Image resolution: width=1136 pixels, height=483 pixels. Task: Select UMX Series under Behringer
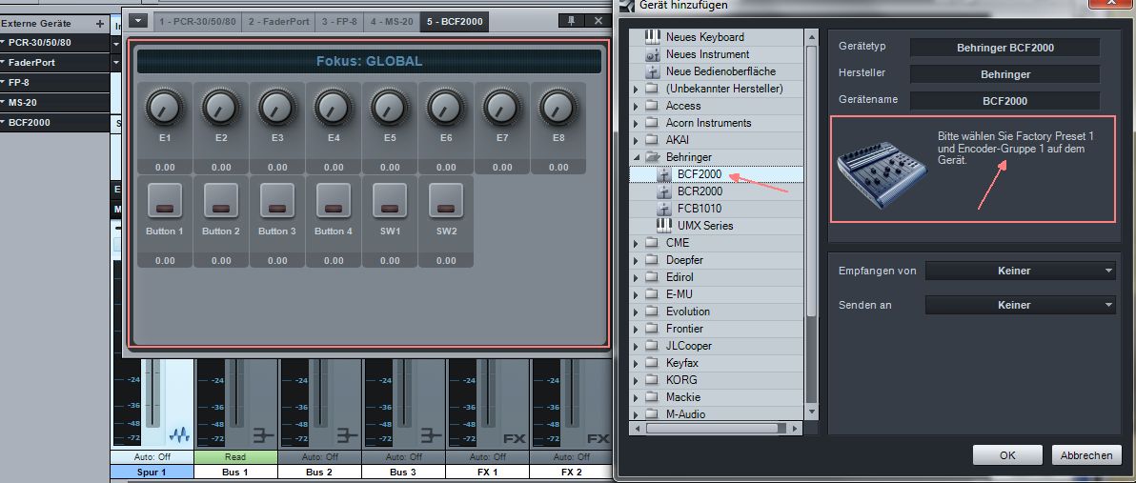704,226
